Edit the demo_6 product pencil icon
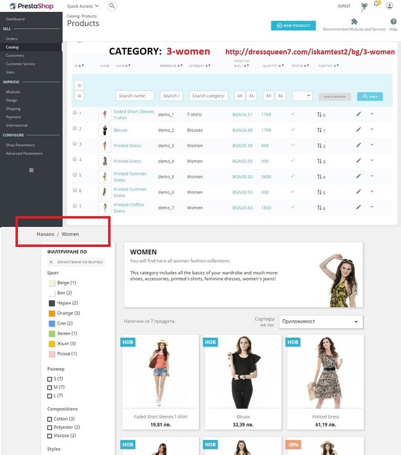This screenshot has height=455, width=401. click(x=359, y=192)
